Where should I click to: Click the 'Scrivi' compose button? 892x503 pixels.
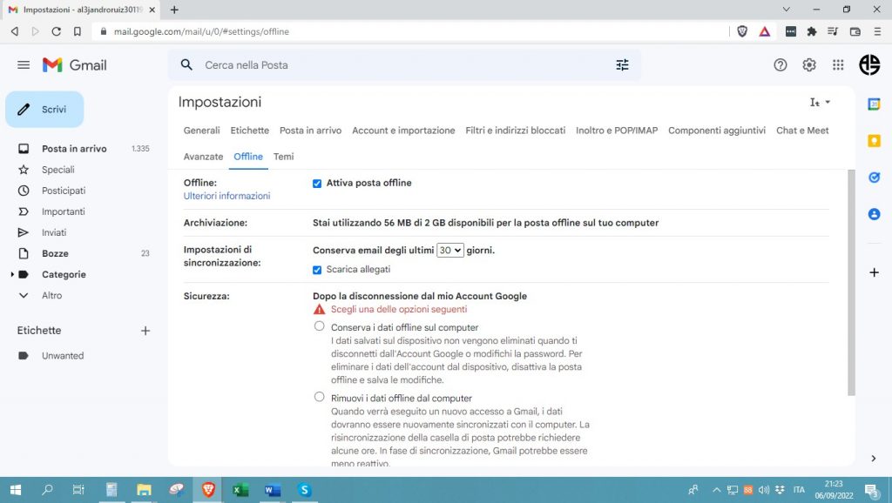tap(44, 110)
